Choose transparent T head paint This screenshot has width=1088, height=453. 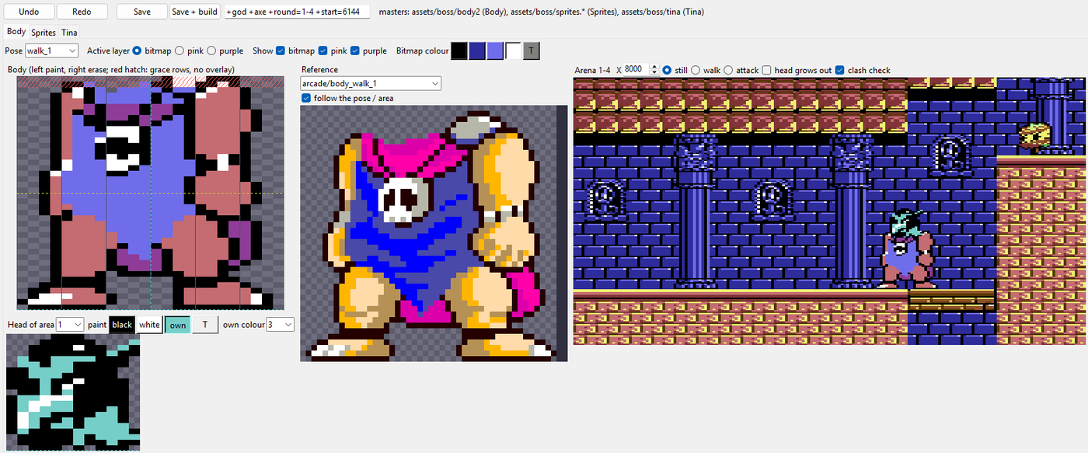click(205, 325)
